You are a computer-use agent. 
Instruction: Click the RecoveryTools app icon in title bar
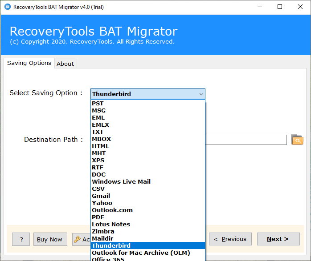pyautogui.click(x=8, y=7)
